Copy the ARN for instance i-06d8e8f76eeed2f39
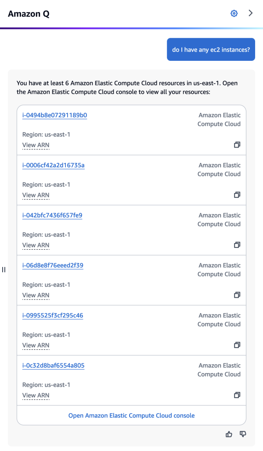Image resolution: width=263 pixels, height=451 pixels. click(x=237, y=295)
